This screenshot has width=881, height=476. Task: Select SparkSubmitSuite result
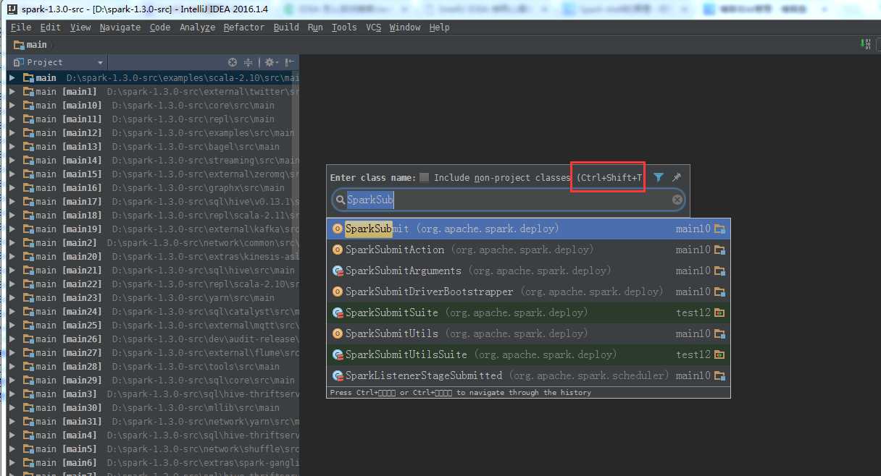pos(528,313)
